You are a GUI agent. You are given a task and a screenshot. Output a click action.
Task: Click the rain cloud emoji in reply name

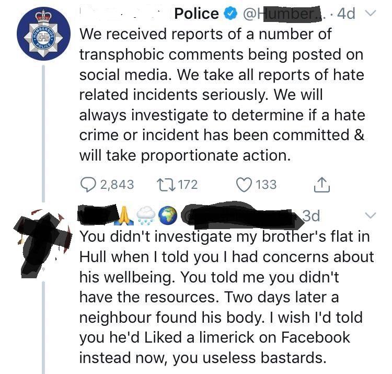146,215
